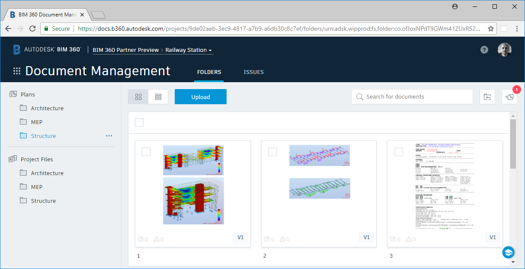Open the V1 version badge on document 2
This screenshot has width=525, height=269.
click(x=367, y=237)
